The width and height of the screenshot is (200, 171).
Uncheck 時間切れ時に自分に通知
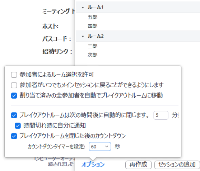click(18, 126)
